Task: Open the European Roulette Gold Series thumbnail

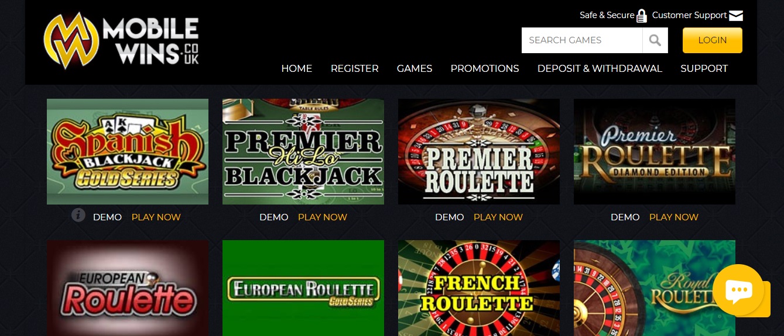Action: pos(303,288)
